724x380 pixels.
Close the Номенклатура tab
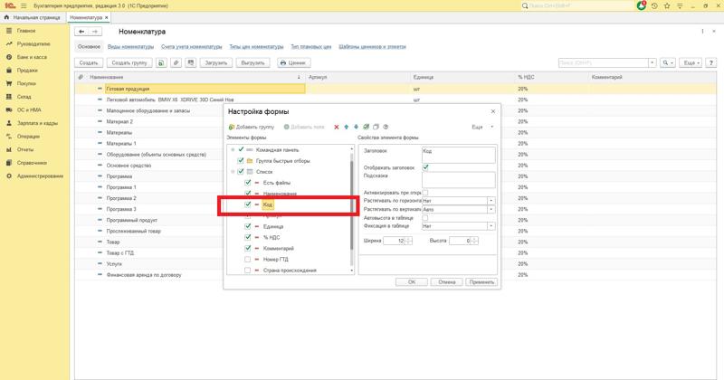[107, 17]
